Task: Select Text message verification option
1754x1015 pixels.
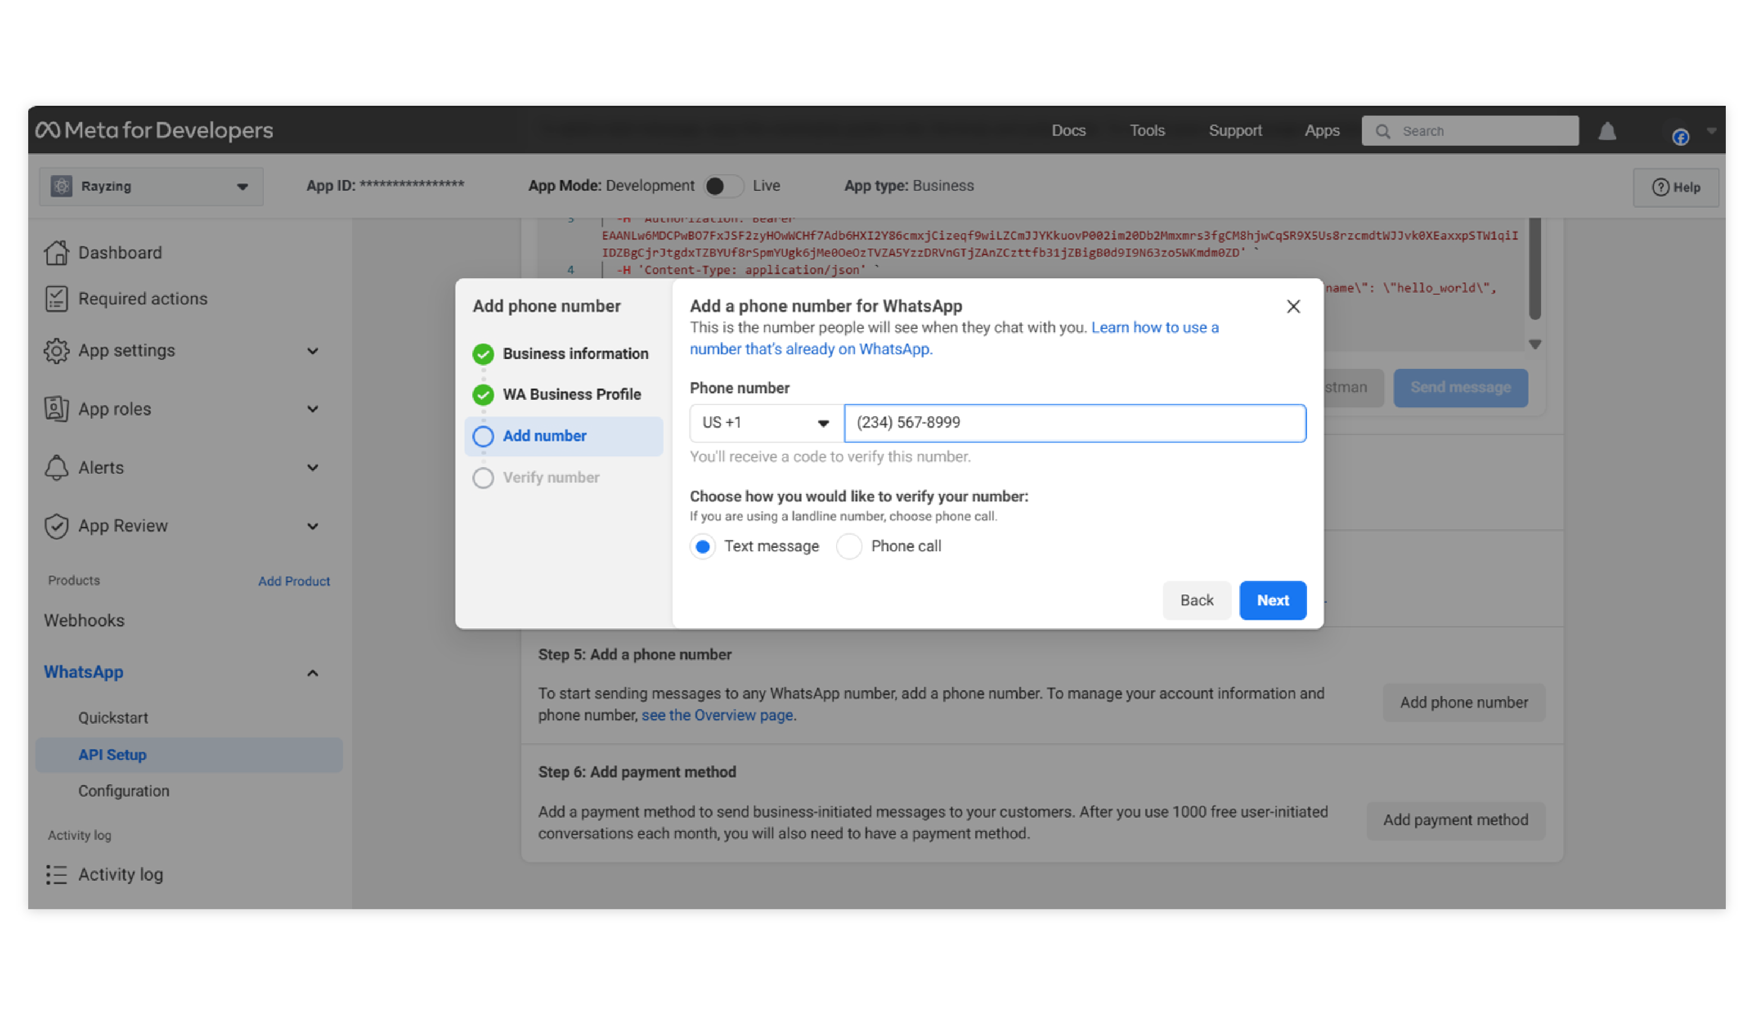Action: (x=702, y=546)
